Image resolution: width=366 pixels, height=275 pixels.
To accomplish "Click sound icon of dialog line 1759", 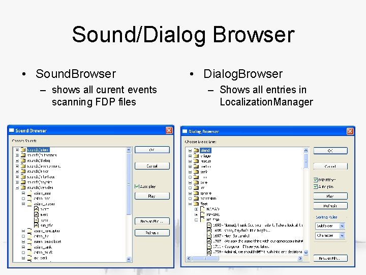I will [x=209, y=252].
